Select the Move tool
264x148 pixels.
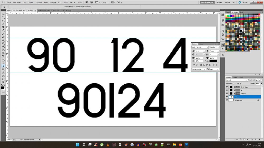(x=3, y=14)
